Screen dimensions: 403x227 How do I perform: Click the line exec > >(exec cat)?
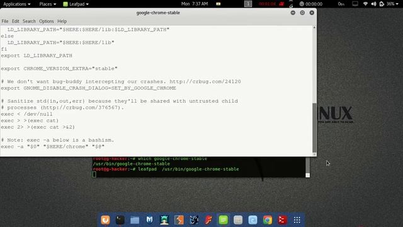coord(30,120)
